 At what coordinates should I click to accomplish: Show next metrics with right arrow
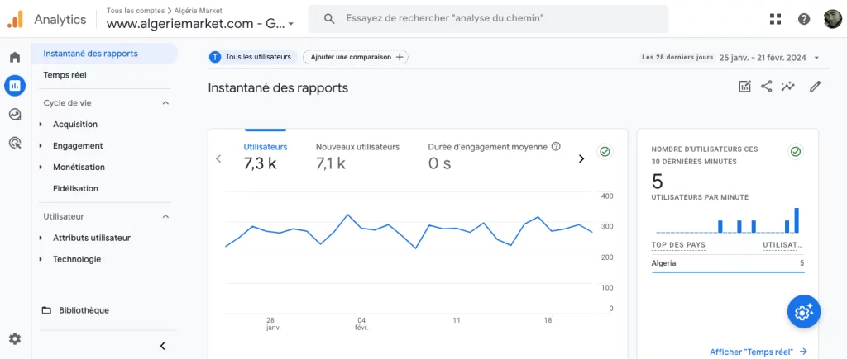581,158
